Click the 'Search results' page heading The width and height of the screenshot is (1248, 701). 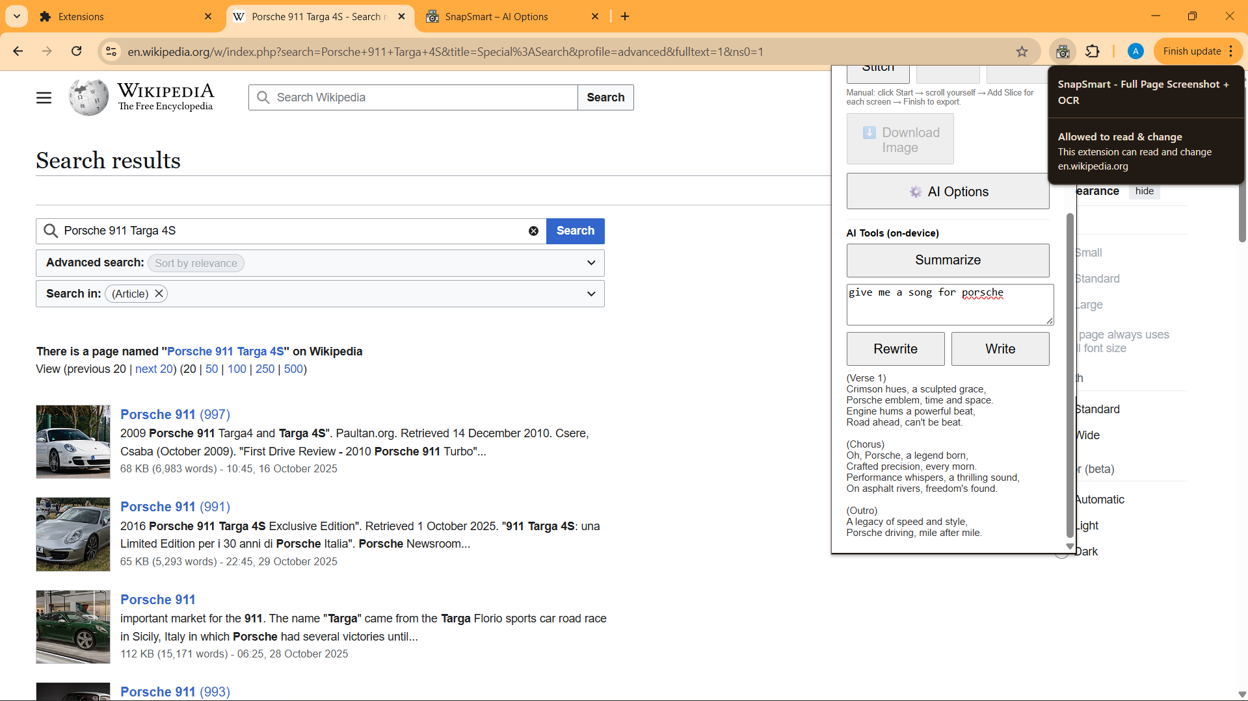point(109,160)
